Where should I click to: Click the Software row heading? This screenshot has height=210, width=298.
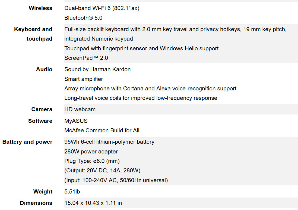click(x=40, y=121)
